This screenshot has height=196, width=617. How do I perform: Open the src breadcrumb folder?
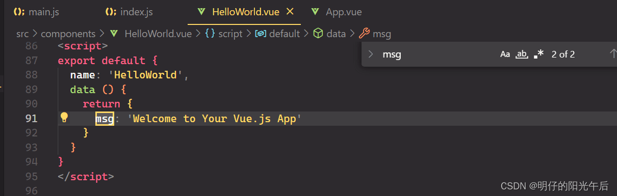[22, 34]
